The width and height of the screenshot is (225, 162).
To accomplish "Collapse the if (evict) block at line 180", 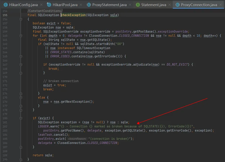I will coord(21,118).
